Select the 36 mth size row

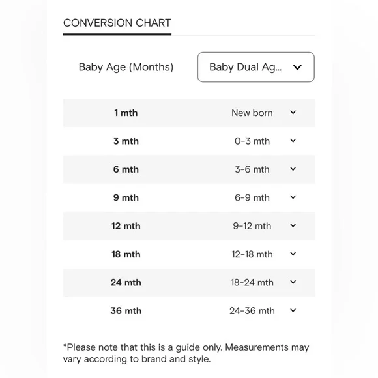point(189,311)
